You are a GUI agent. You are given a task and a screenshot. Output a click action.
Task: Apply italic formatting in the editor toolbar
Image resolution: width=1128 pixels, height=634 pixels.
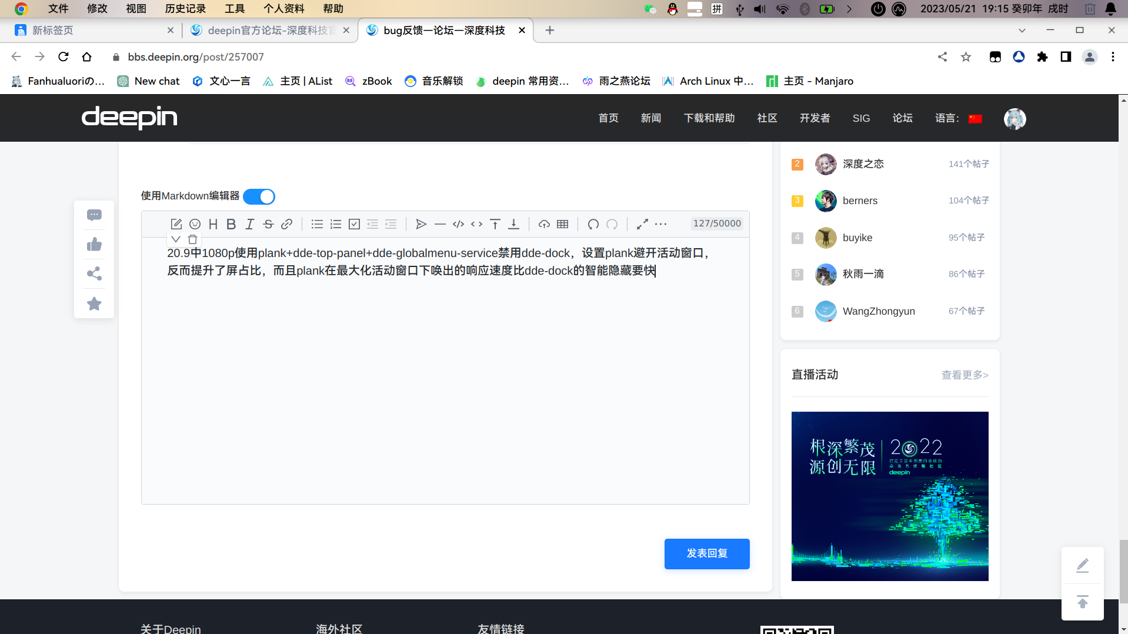click(x=249, y=224)
